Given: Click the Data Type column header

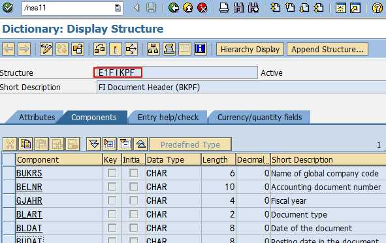Looking at the screenshot, I should [173, 160].
